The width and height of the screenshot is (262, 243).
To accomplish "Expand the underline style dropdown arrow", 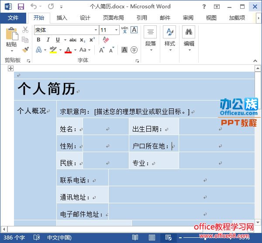I will pos(65,40).
